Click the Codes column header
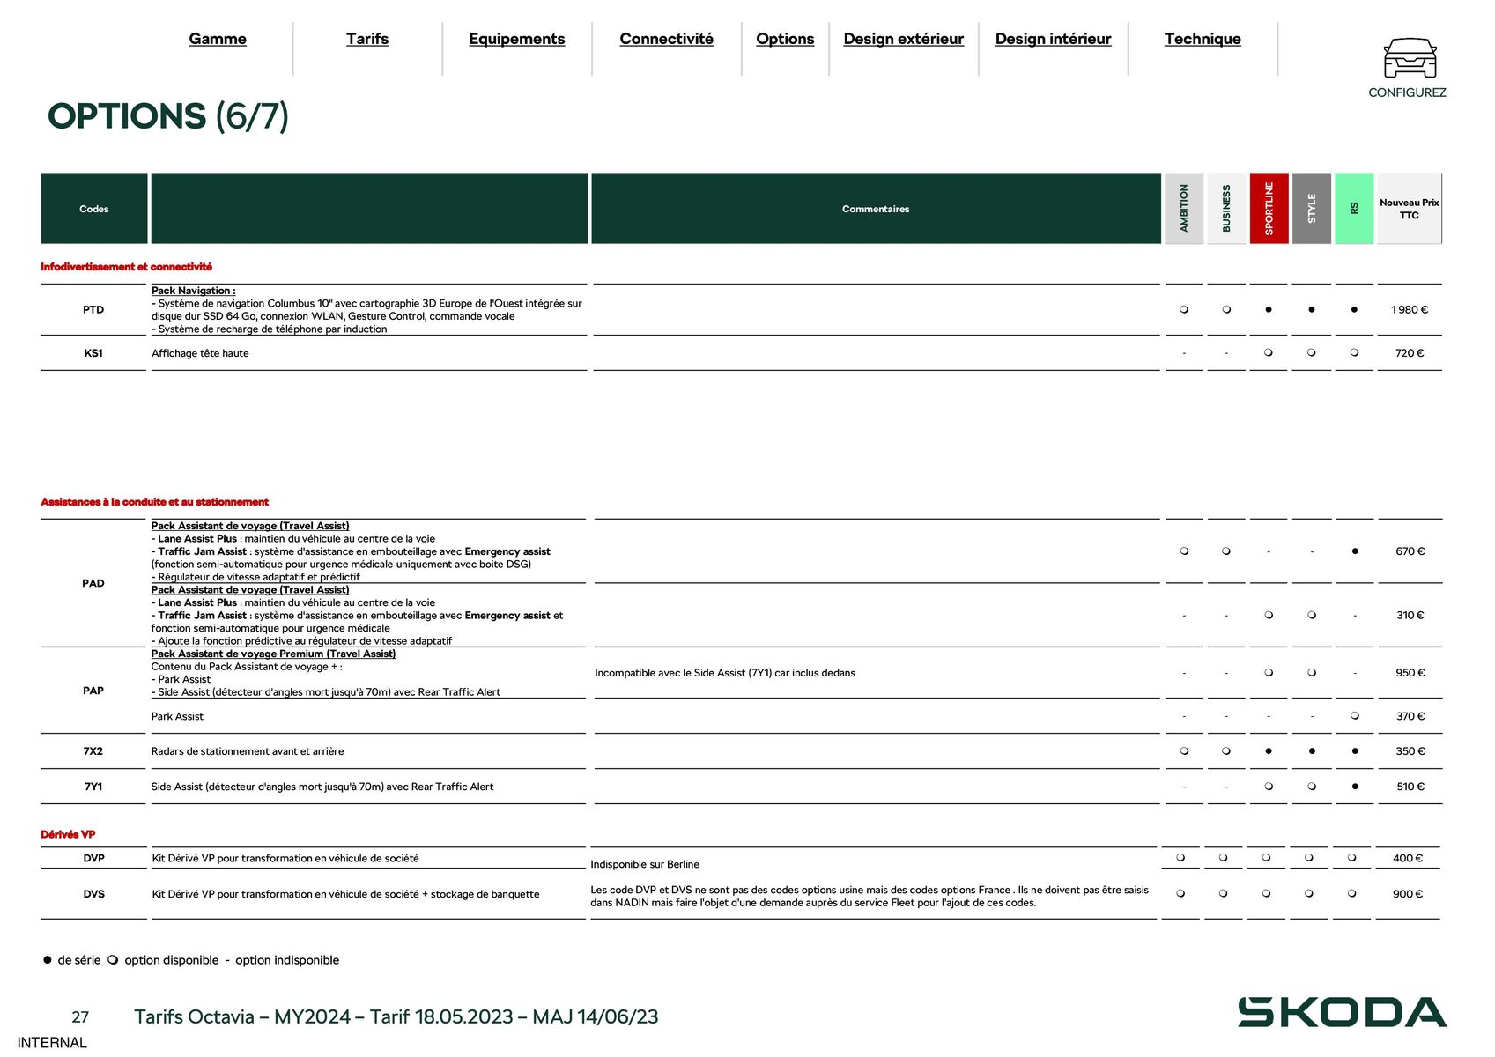 click(94, 209)
